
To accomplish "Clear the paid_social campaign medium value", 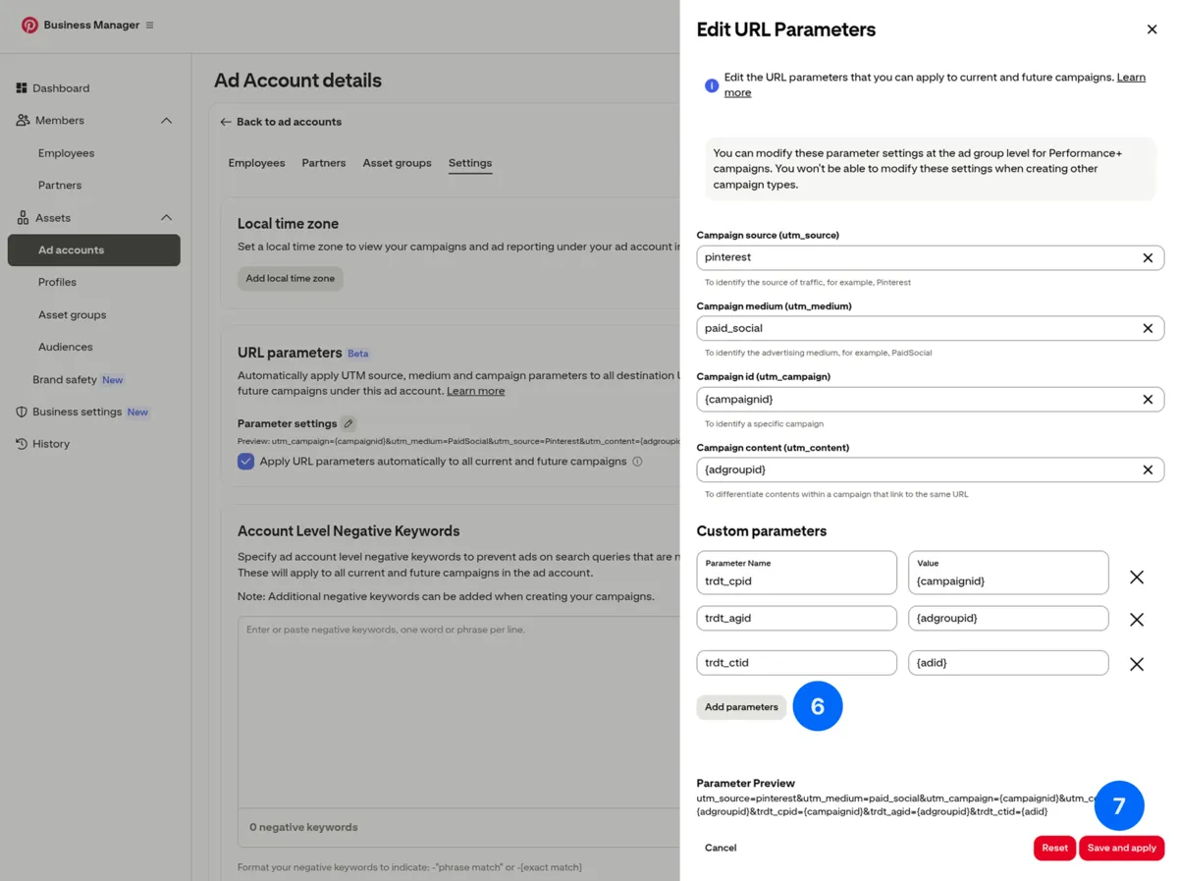I will coord(1148,328).
